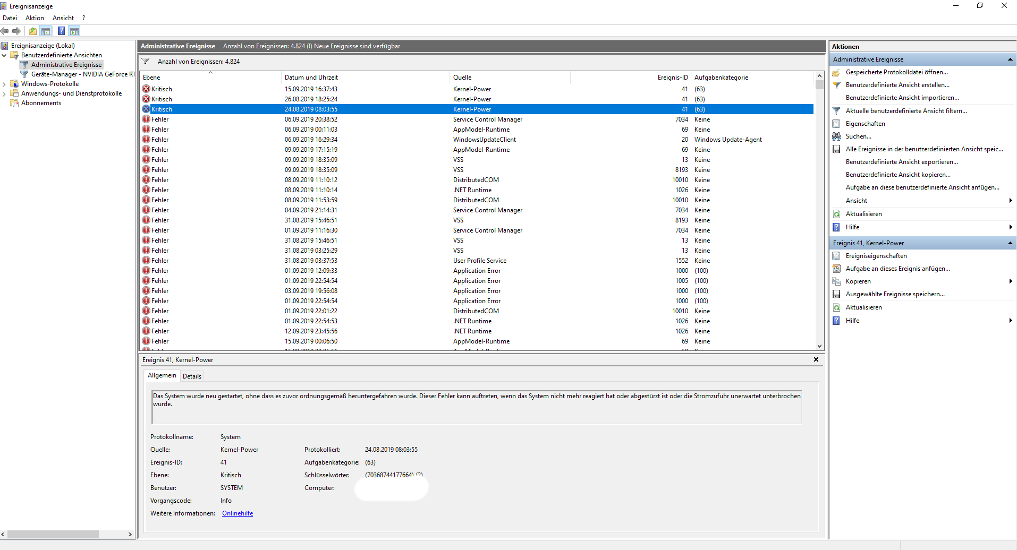Click the Eigenschaften icon in the actions pane
Screen dimensions: 1017x550
point(836,124)
